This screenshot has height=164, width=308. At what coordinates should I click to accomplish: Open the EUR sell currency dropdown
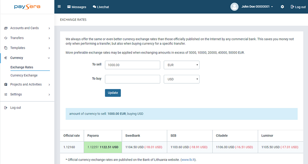(181, 65)
